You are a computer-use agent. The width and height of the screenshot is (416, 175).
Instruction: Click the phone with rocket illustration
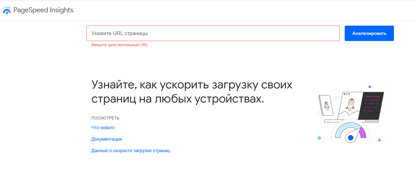pos(326,105)
